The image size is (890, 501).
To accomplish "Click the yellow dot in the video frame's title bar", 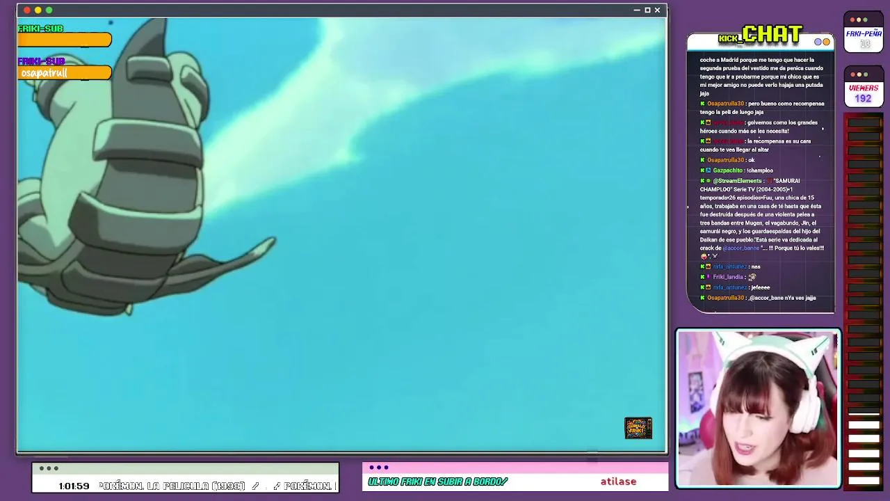I will coord(38,10).
